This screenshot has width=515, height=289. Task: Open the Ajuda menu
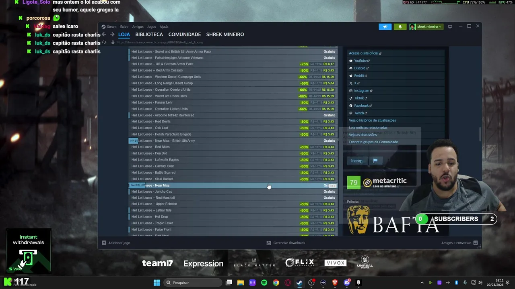click(x=164, y=26)
